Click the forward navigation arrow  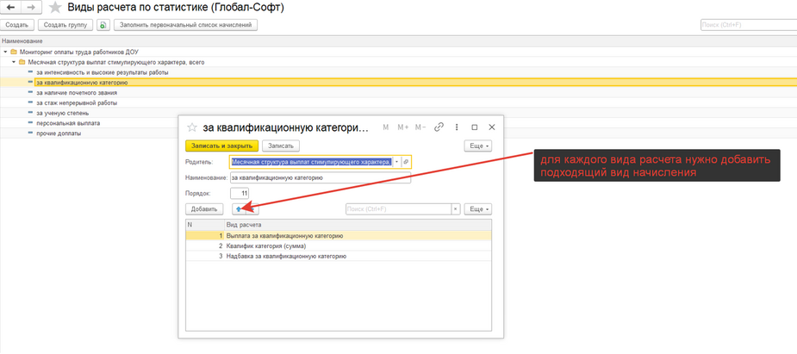coord(31,8)
